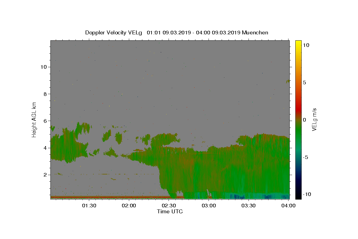Click the start time '01:01 09.03.2019' in title
The width and height of the screenshot is (358, 239).
168,33
